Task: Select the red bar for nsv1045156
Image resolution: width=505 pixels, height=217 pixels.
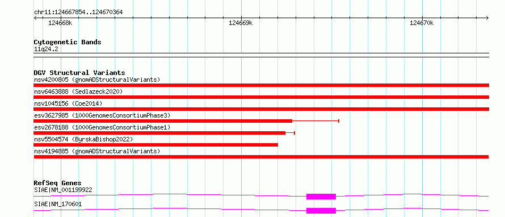Action: [261, 109]
